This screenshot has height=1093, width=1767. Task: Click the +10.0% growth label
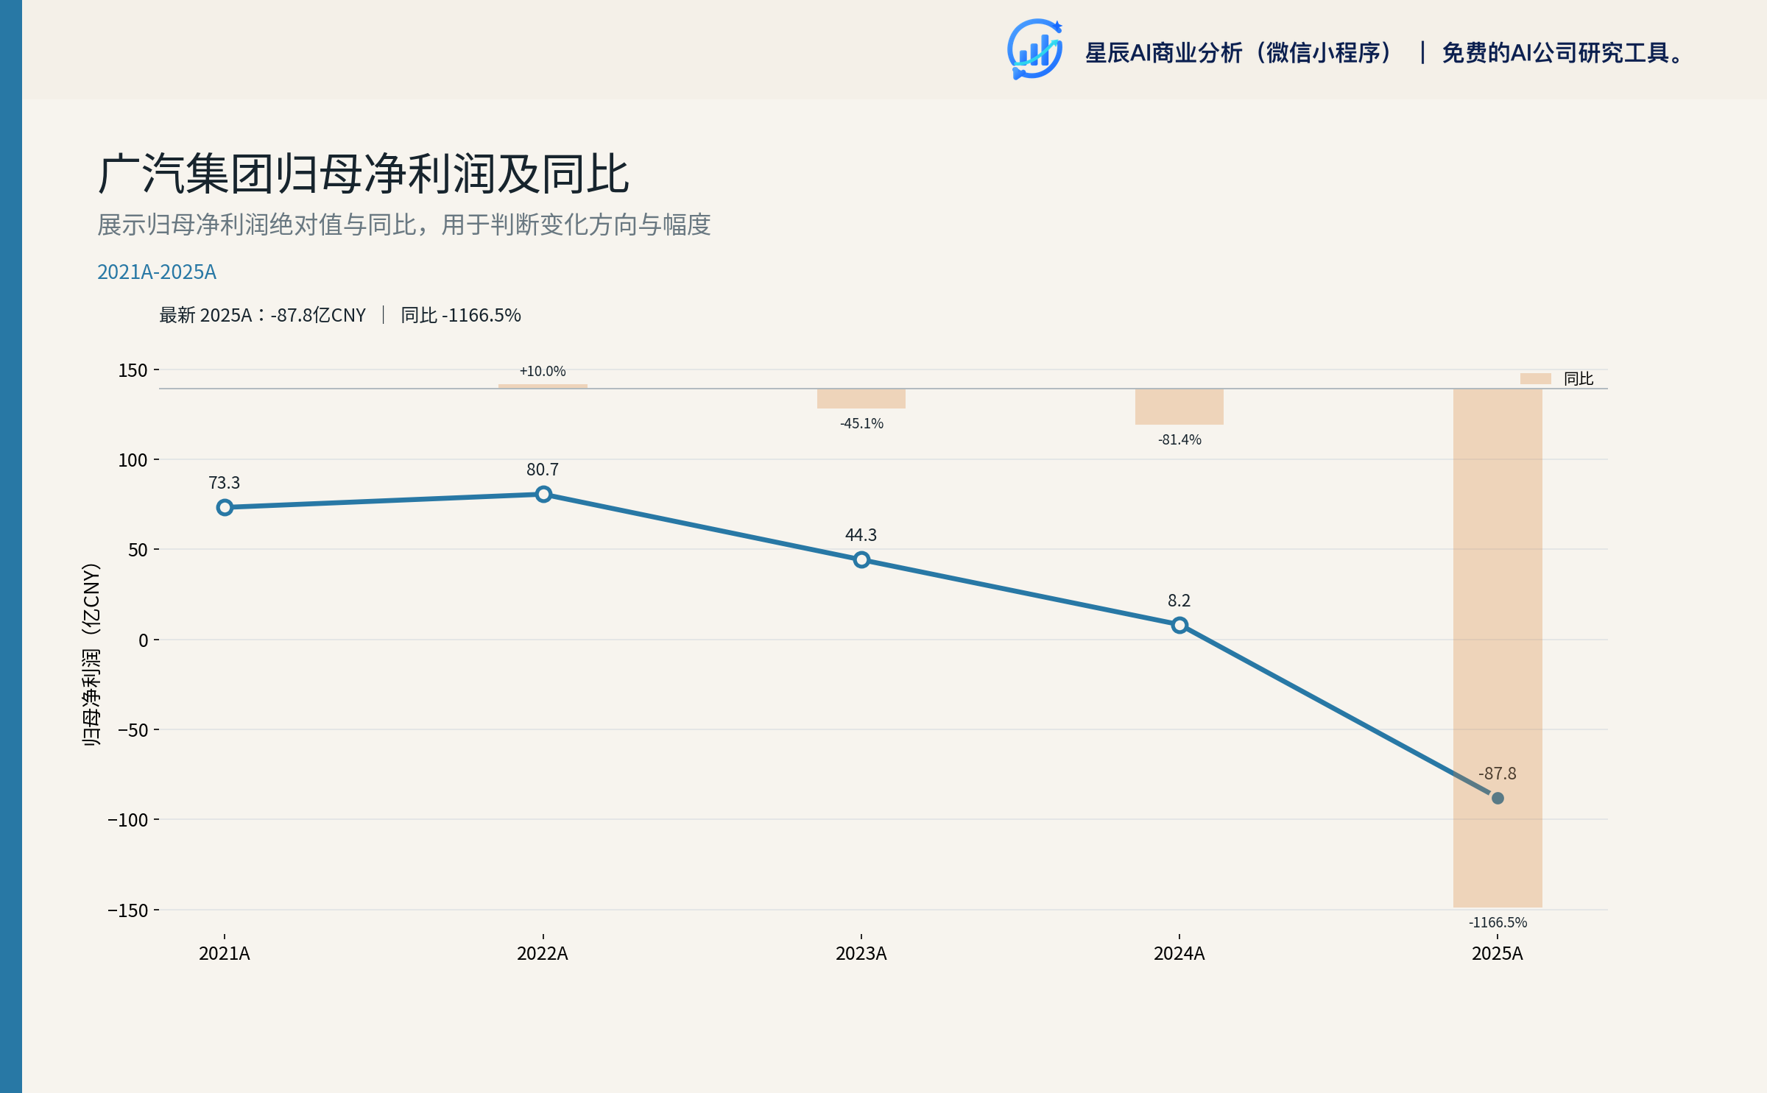point(543,371)
